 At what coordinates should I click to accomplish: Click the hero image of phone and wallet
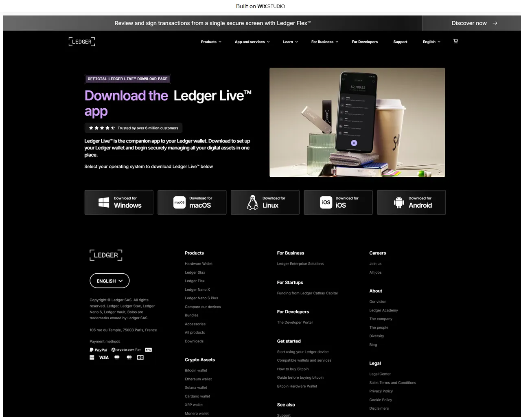[x=357, y=122]
